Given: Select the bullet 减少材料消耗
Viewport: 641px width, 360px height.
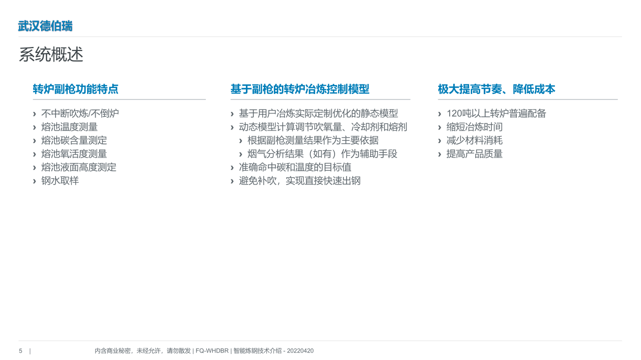Looking at the screenshot, I should point(474,140).
